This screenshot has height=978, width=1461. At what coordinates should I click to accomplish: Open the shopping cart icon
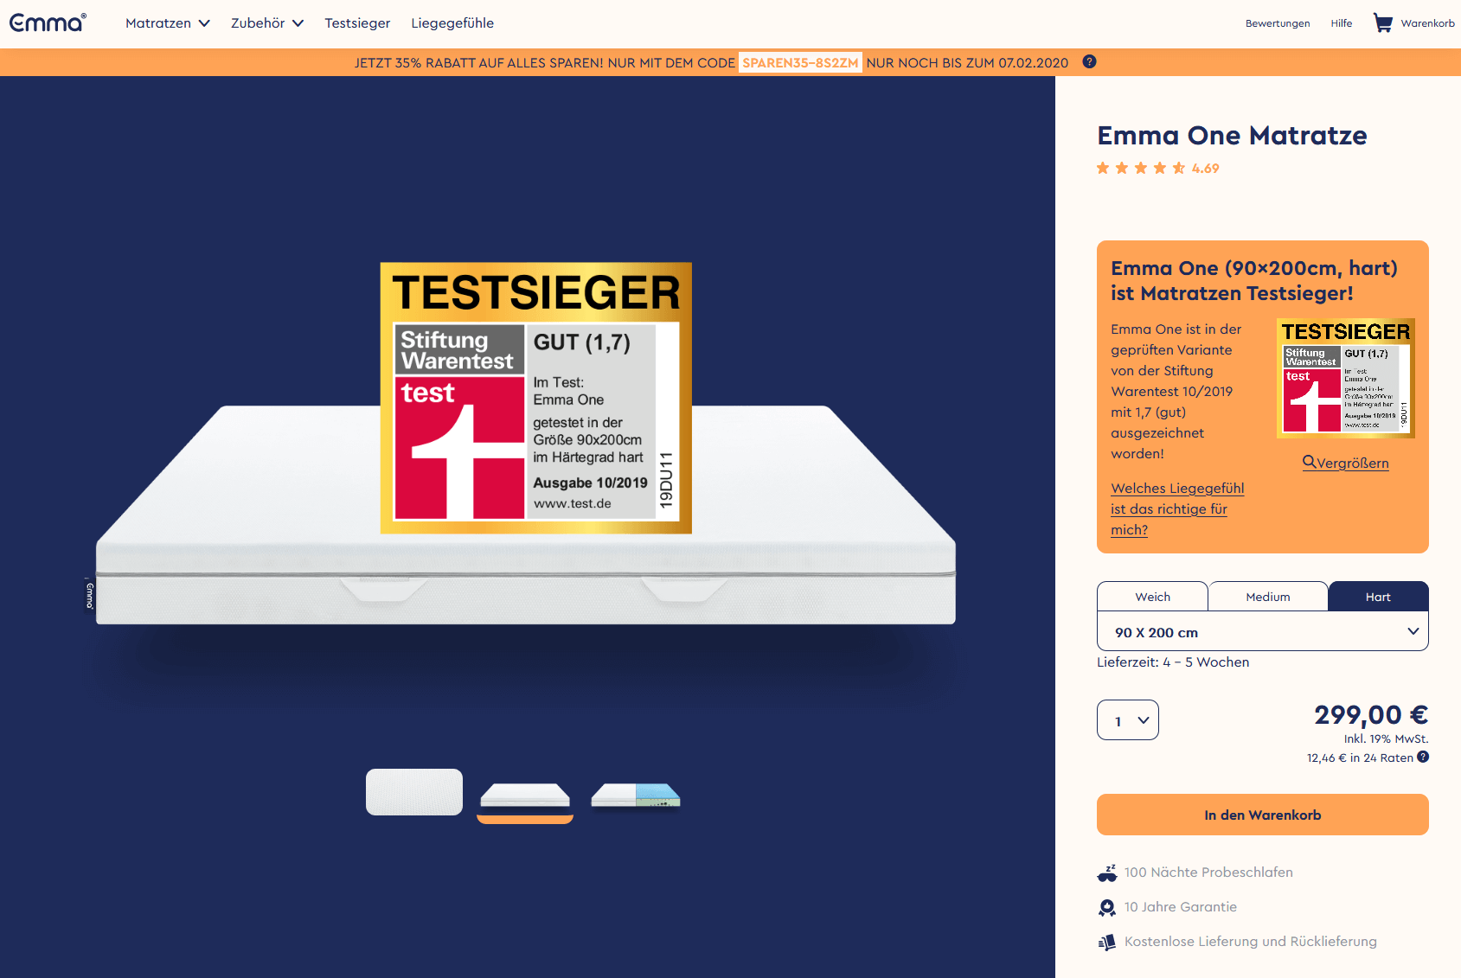pyautogui.click(x=1382, y=23)
